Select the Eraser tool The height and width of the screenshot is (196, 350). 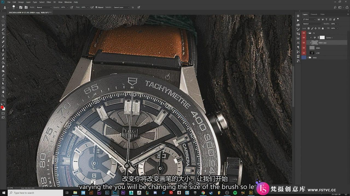point(3,59)
